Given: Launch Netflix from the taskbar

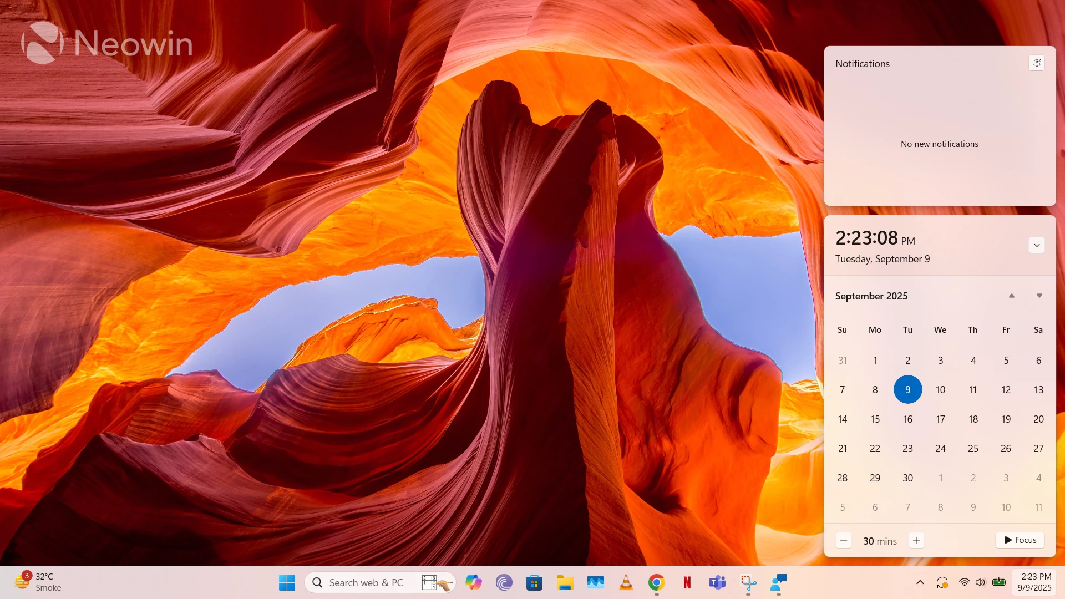Looking at the screenshot, I should point(687,582).
